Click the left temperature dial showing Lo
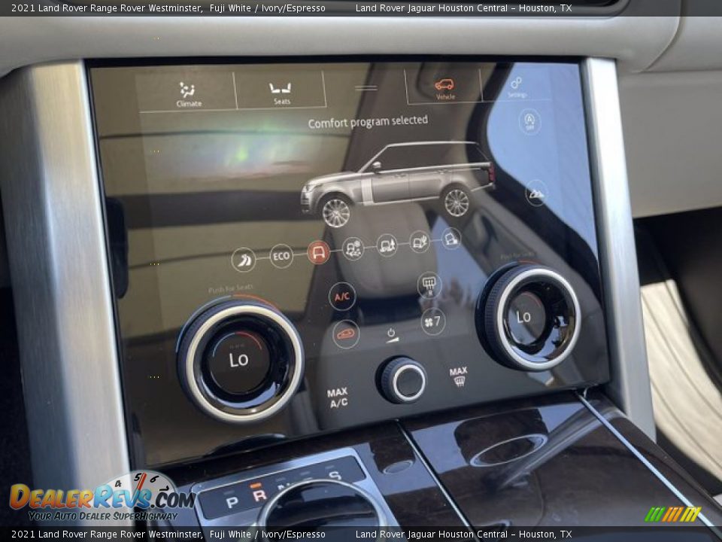 239,361
